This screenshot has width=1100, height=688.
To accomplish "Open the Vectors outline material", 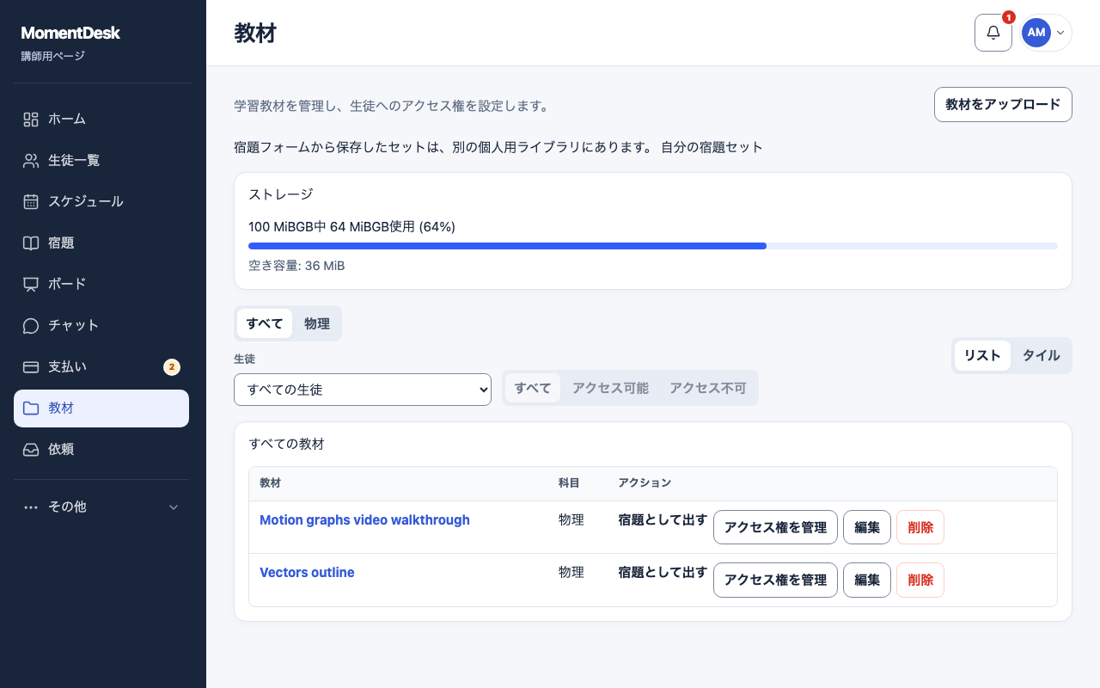I will [x=307, y=573].
